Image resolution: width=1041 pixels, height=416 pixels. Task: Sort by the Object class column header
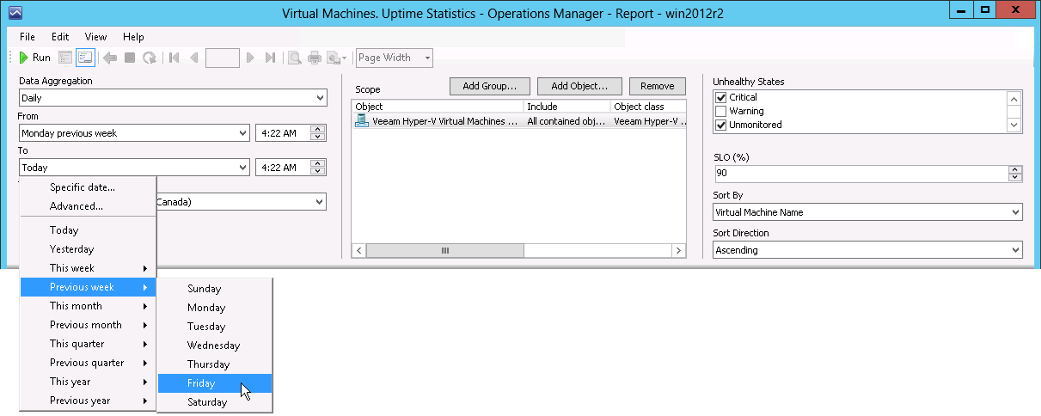click(x=648, y=107)
